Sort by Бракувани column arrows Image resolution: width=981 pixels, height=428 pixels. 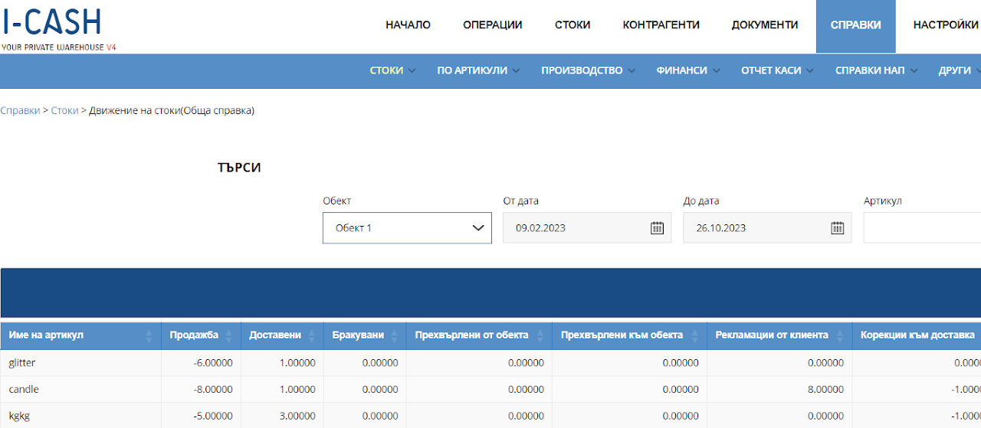point(394,336)
